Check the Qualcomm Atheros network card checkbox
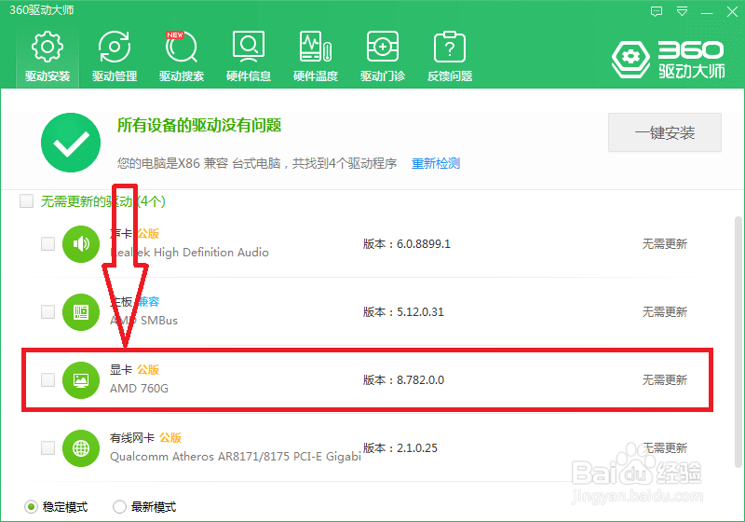 tap(48, 447)
